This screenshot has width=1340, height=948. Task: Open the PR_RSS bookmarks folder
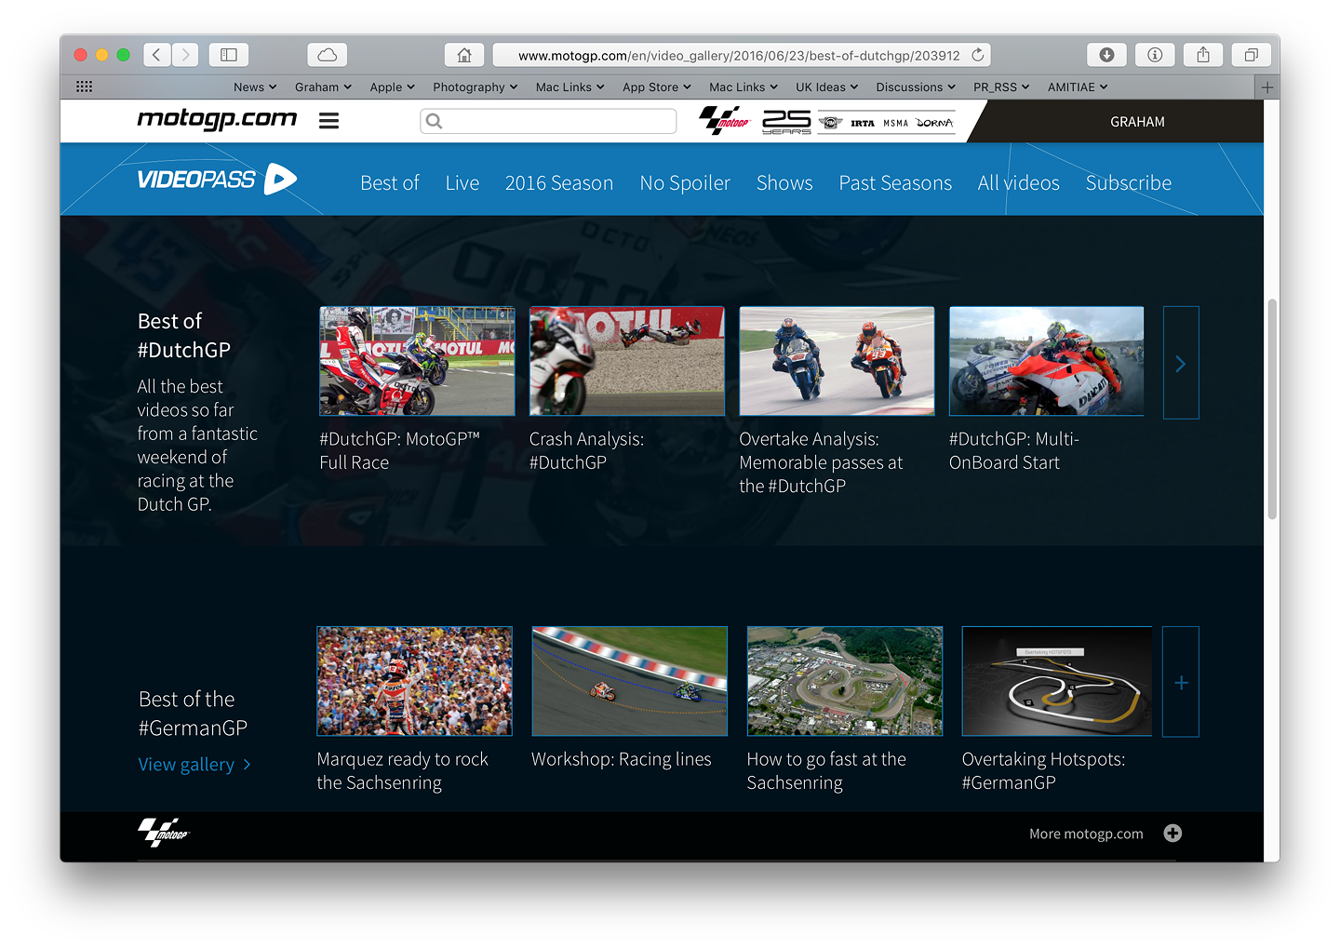coord(1001,87)
